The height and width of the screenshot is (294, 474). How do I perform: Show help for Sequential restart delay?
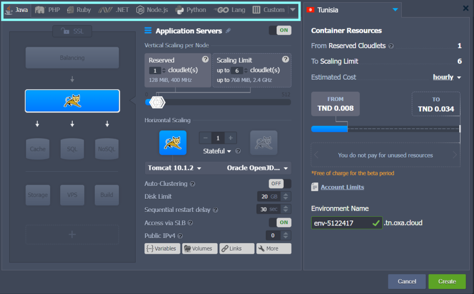click(215, 210)
